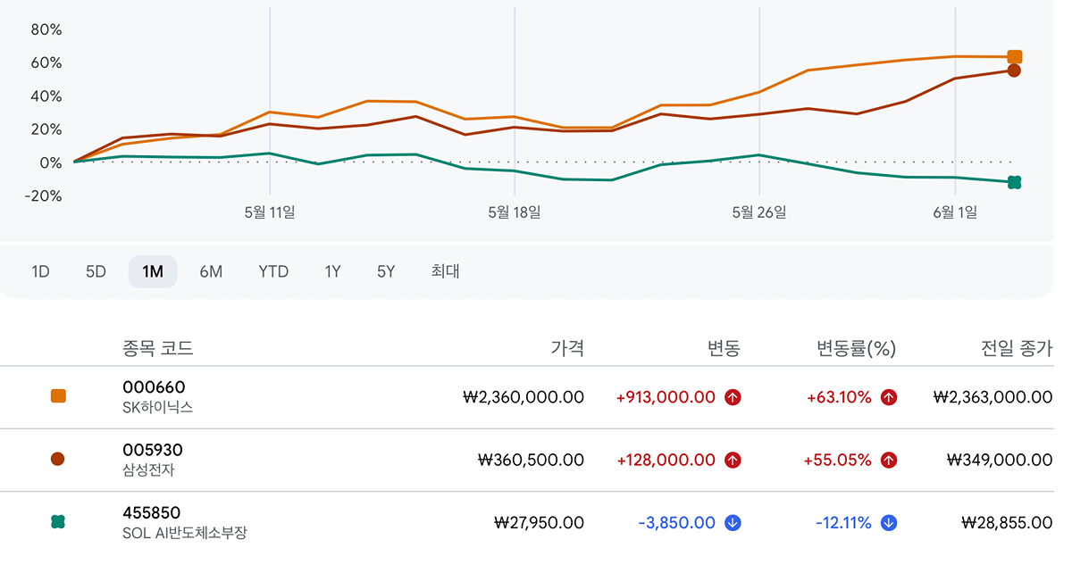
Task: Click the price ₩2,360,000.00
Action: pyautogui.click(x=523, y=397)
